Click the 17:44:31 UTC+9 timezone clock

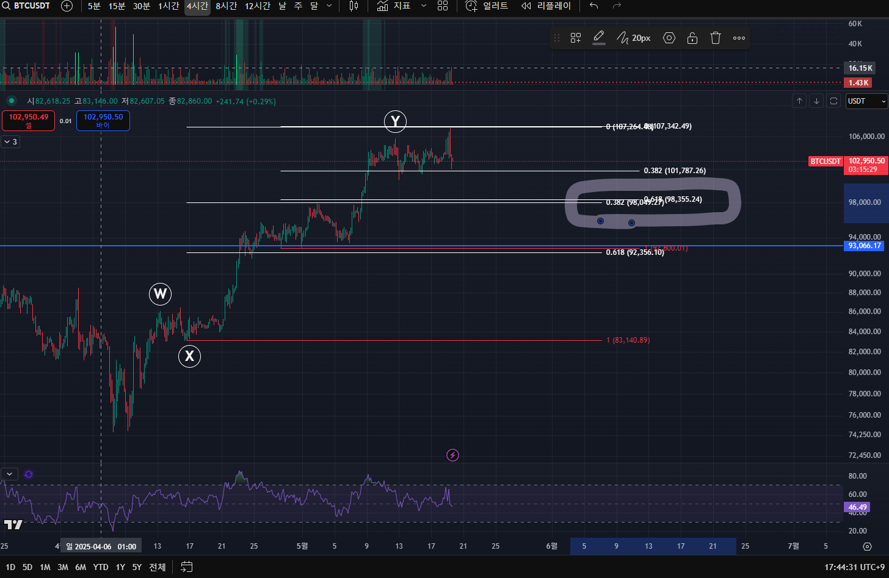tap(854, 567)
